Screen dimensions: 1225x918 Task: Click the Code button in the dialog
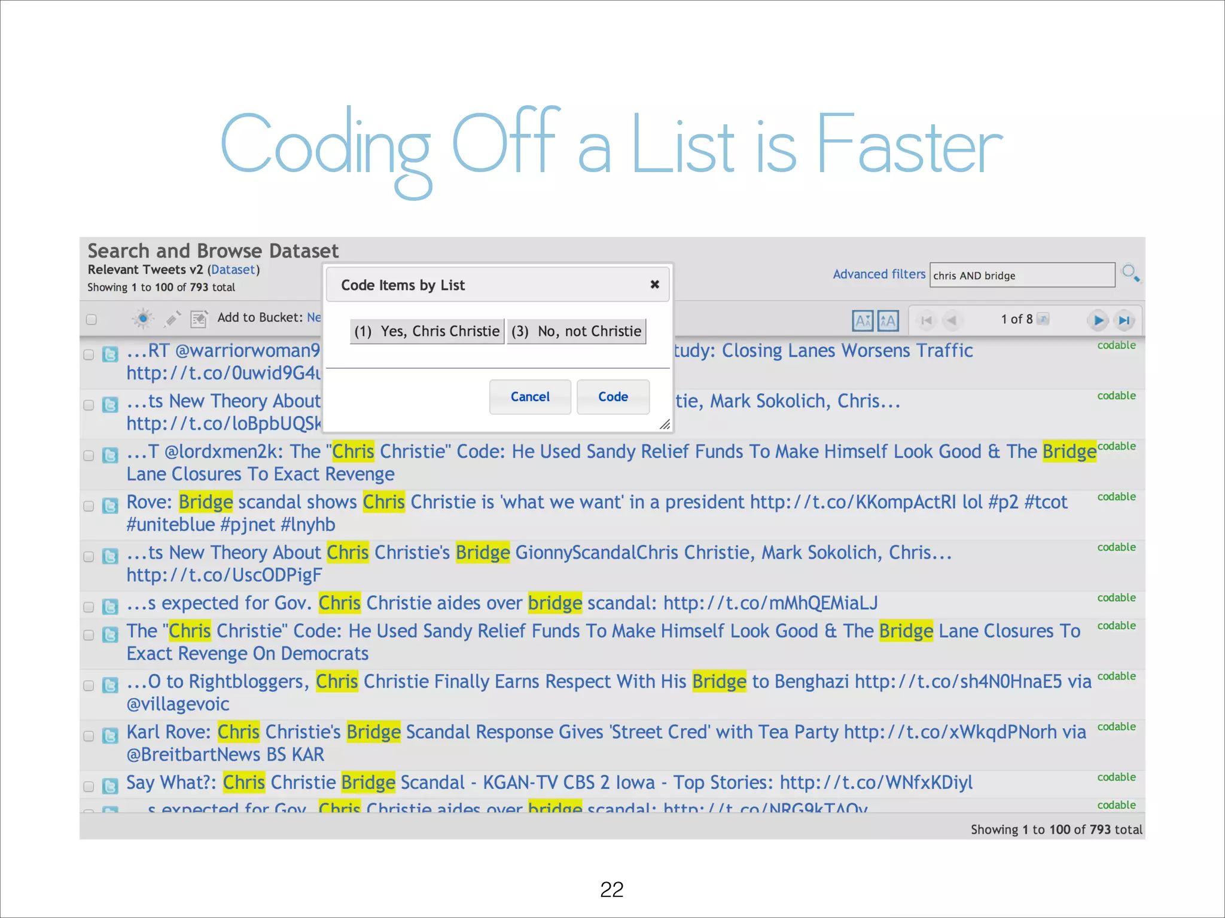point(613,397)
